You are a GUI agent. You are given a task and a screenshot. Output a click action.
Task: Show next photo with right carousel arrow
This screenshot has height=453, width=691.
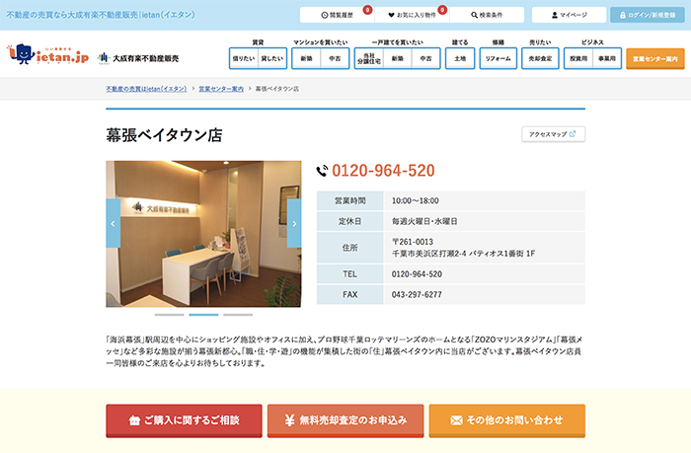click(294, 223)
